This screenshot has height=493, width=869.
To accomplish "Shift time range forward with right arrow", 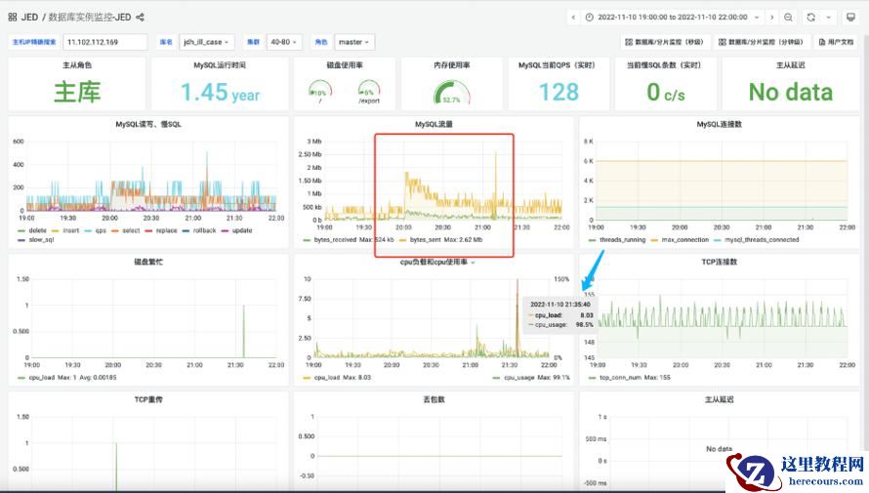I will (771, 17).
